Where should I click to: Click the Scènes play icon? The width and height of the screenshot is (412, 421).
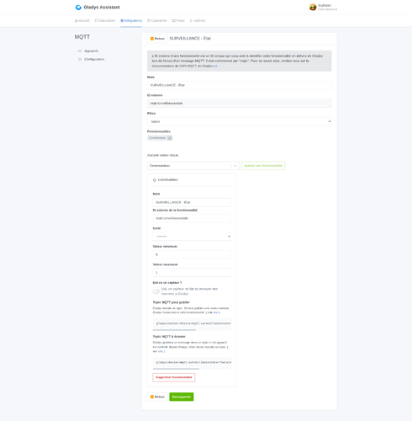192,20
